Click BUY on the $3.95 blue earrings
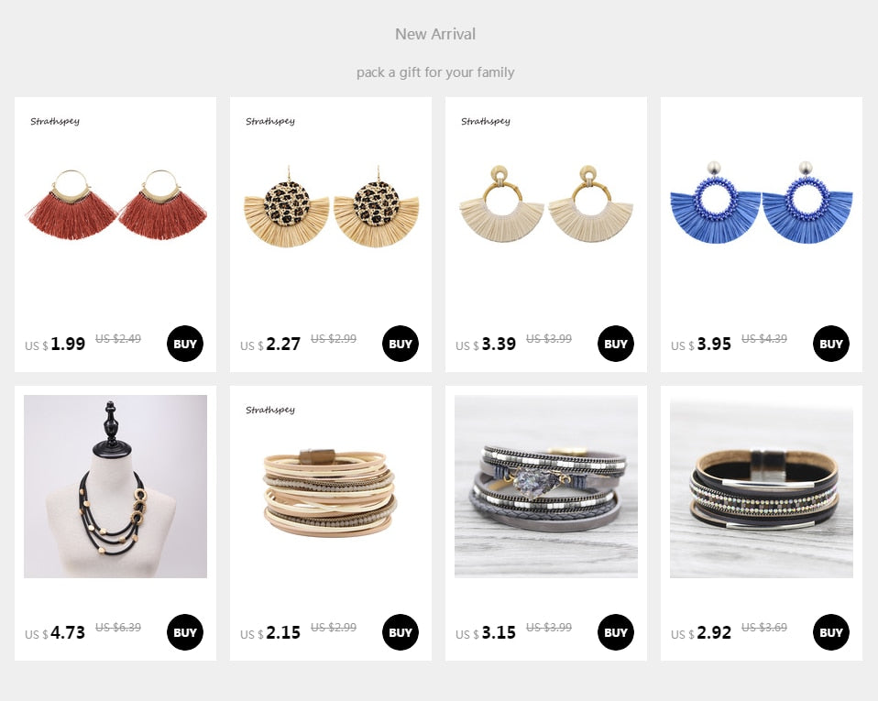The image size is (878, 701). (831, 344)
